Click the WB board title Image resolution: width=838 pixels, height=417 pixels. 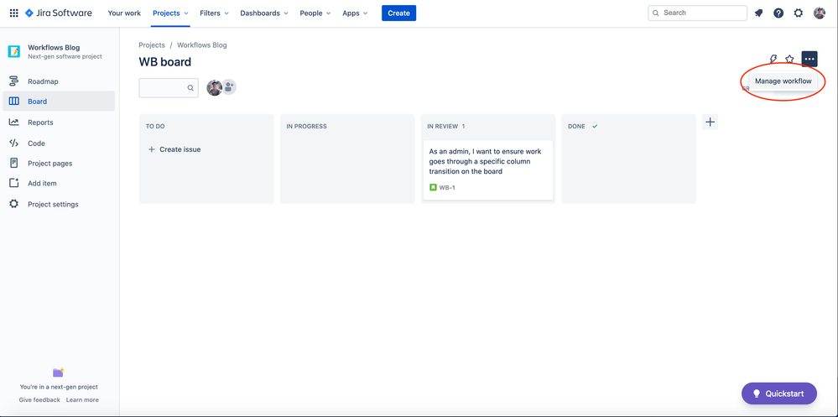(164, 62)
